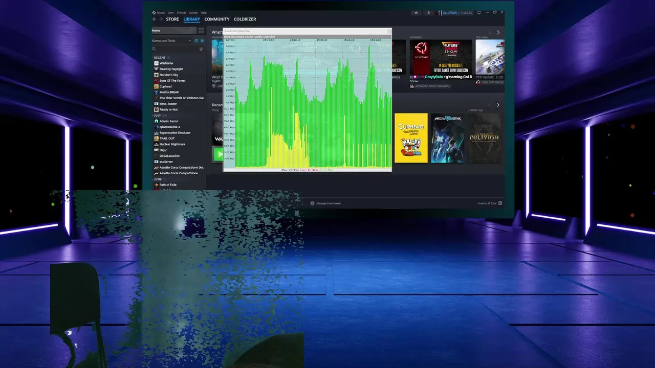Click the back navigation arrow
Image resolution: width=655 pixels, height=368 pixels.
(155, 19)
